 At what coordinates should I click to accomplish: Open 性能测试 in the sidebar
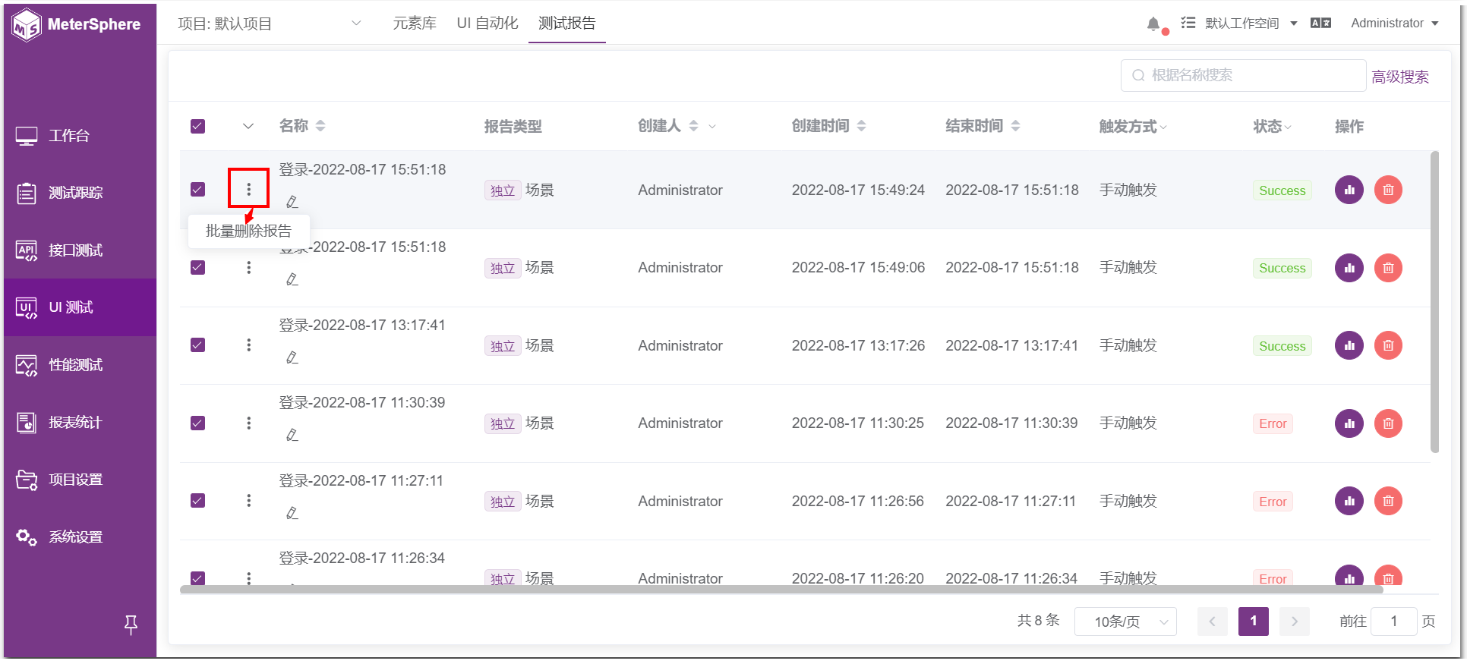(80, 365)
